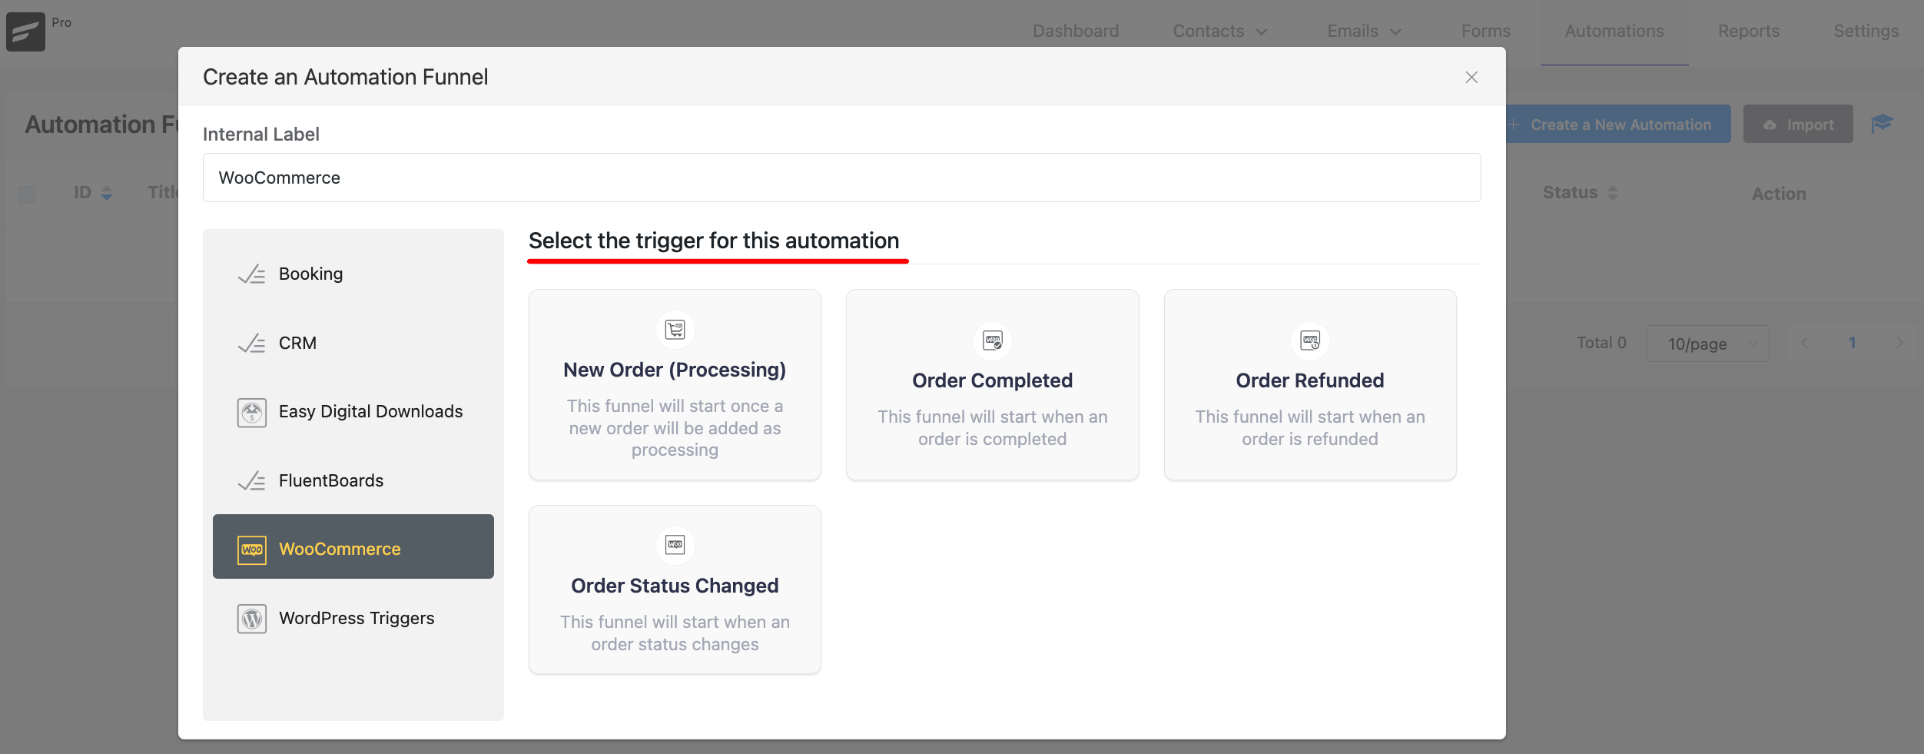Click the WordPress Triggers logo icon
Image resolution: width=1924 pixels, height=754 pixels.
pyautogui.click(x=251, y=619)
